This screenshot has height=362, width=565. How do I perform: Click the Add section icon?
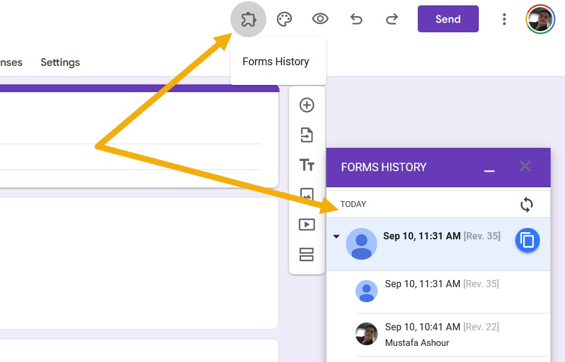click(x=306, y=254)
